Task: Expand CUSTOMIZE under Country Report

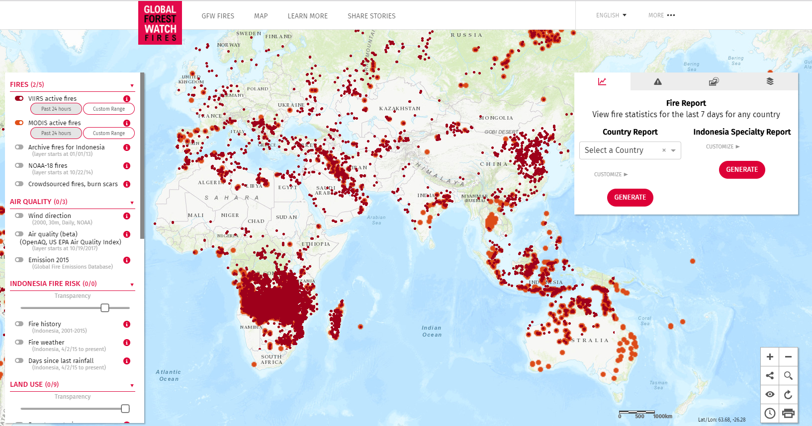Action: click(611, 174)
